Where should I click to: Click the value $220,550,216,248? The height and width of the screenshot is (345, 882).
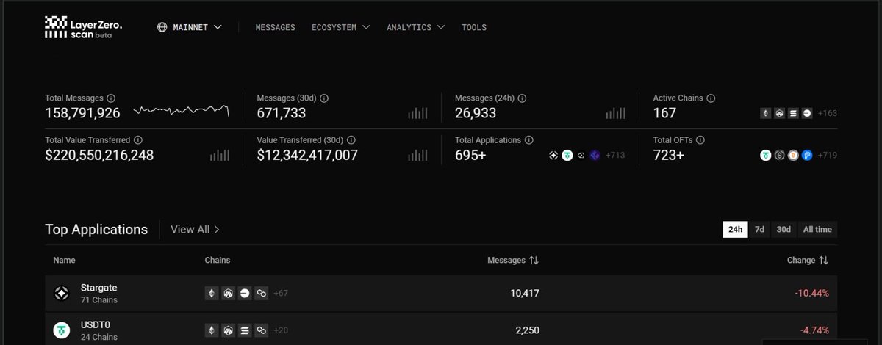click(x=99, y=155)
